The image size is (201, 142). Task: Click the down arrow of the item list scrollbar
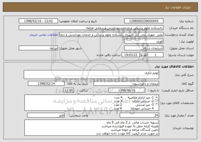(x=157, y=104)
